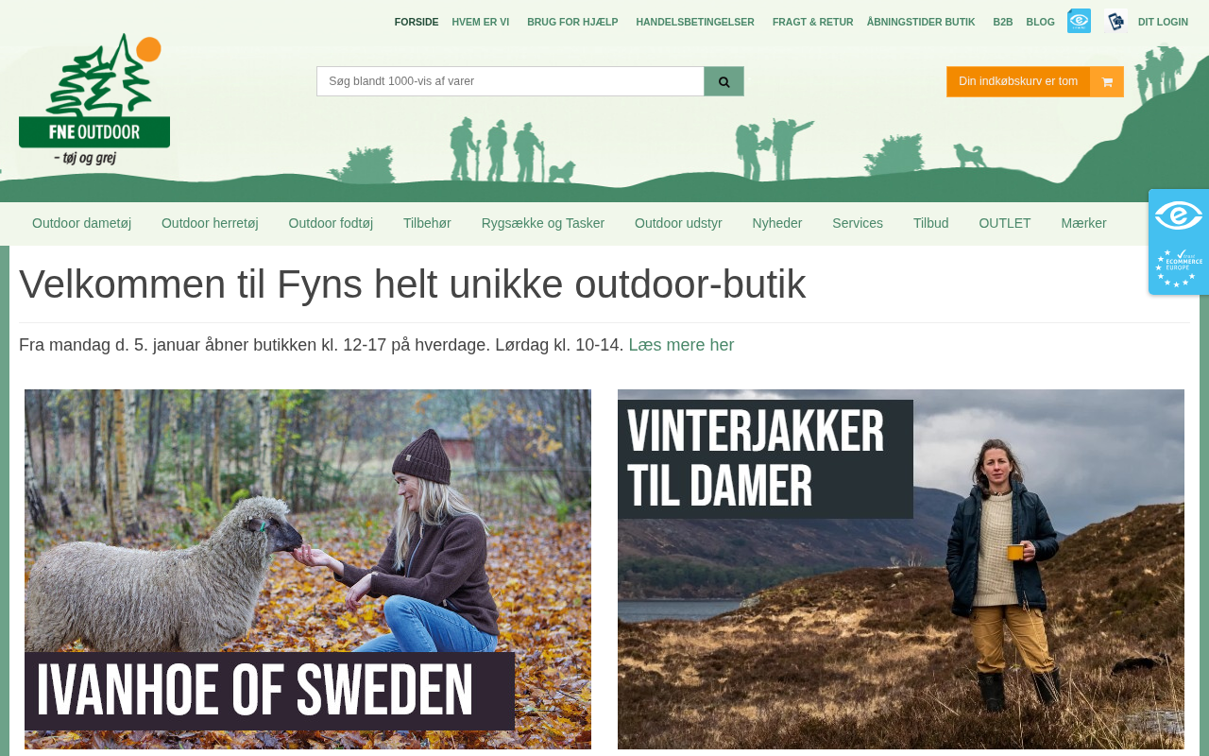This screenshot has width=1209, height=756.
Task: Open Ivanhoe of Sweden banner
Action: click(x=308, y=569)
